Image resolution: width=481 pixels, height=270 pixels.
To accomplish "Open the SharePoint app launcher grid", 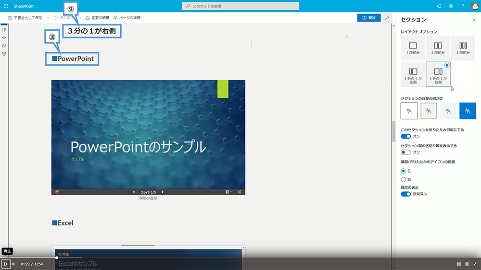I will pos(6,6).
